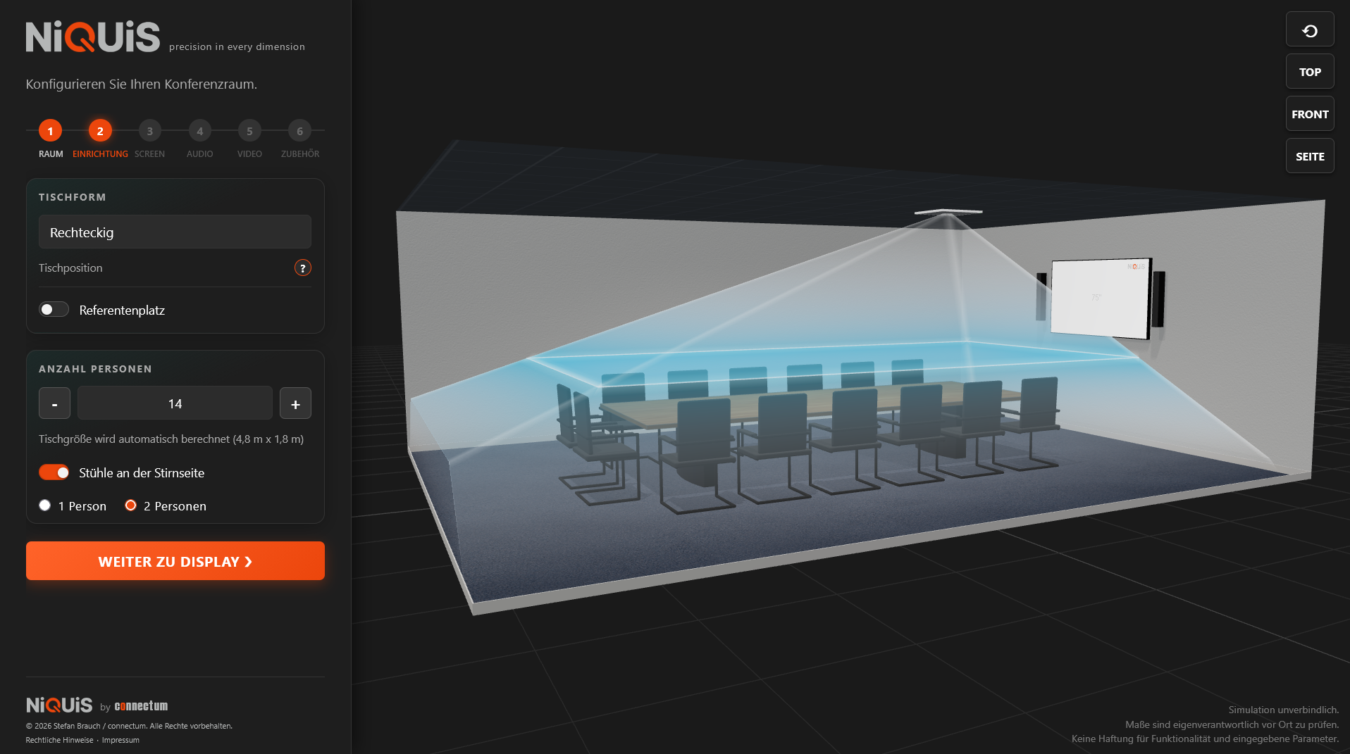
Task: Go to step 1 Raum
Action: pos(50,131)
